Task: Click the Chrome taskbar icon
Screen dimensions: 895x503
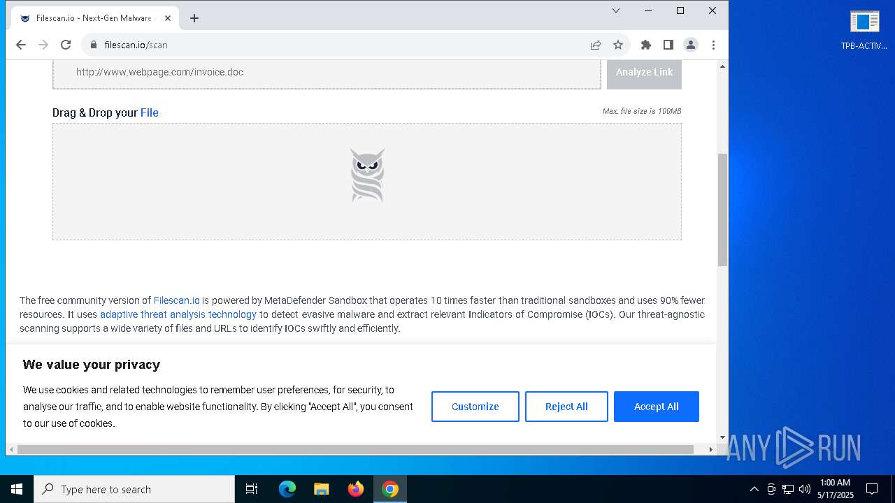Action: pyautogui.click(x=390, y=489)
